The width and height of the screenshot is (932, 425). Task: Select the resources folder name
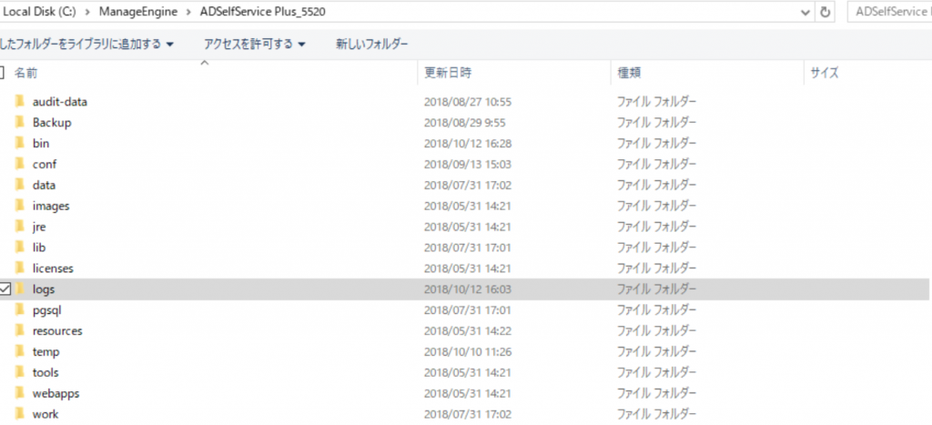57,330
